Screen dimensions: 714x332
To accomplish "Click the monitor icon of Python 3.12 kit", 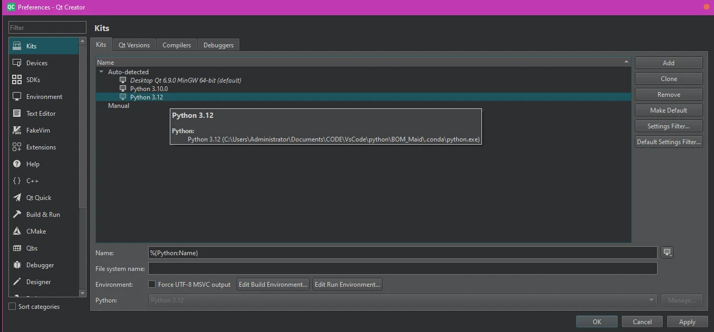I will click(123, 97).
